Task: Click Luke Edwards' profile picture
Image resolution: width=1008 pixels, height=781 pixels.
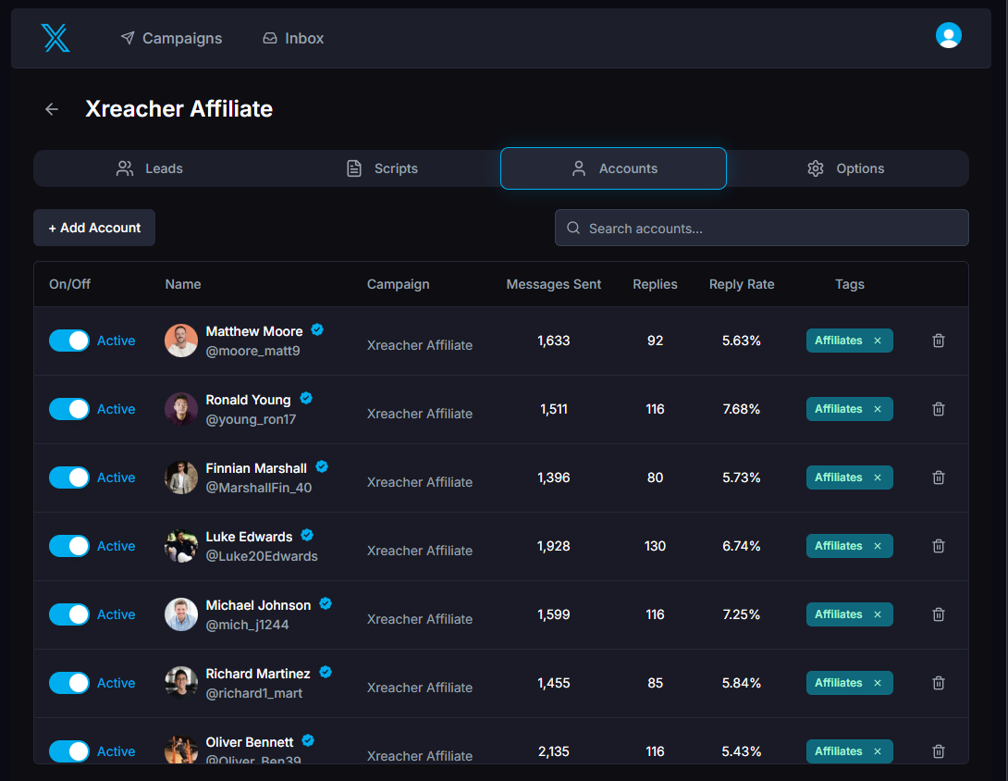Action: pos(181,546)
